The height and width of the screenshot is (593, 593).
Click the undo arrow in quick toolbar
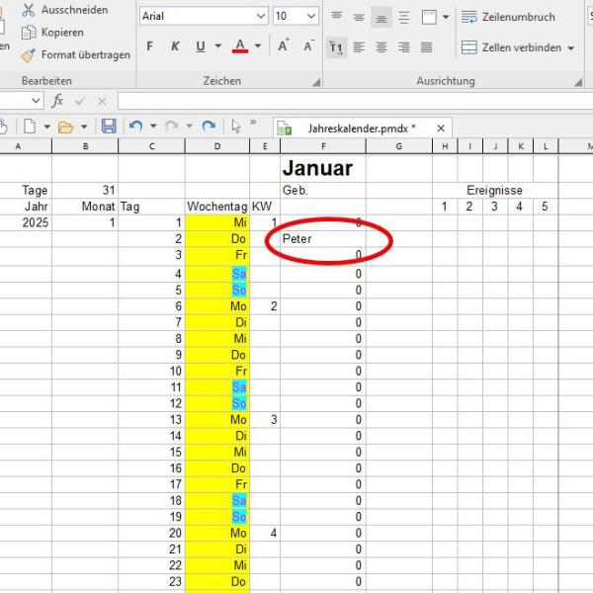[x=135, y=127]
